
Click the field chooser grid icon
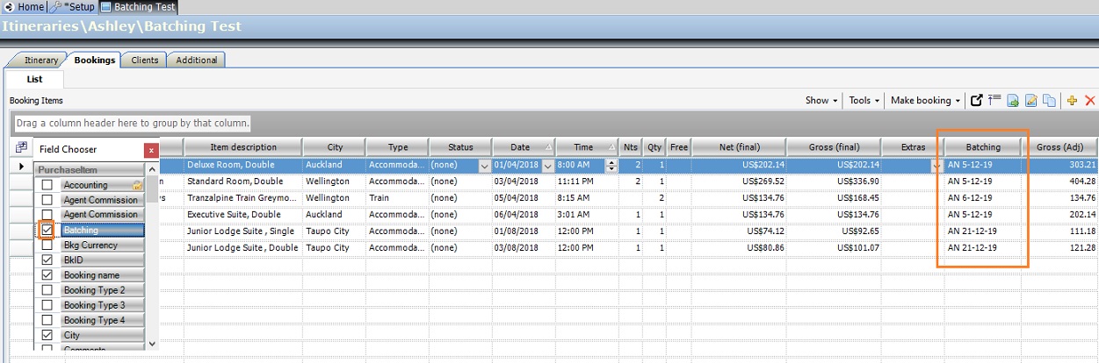coord(22,148)
